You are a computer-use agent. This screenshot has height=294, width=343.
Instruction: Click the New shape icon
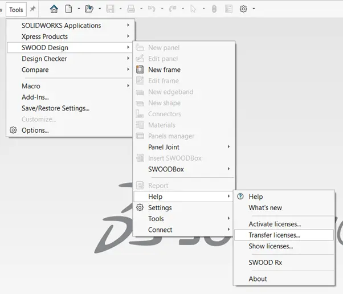(x=140, y=103)
